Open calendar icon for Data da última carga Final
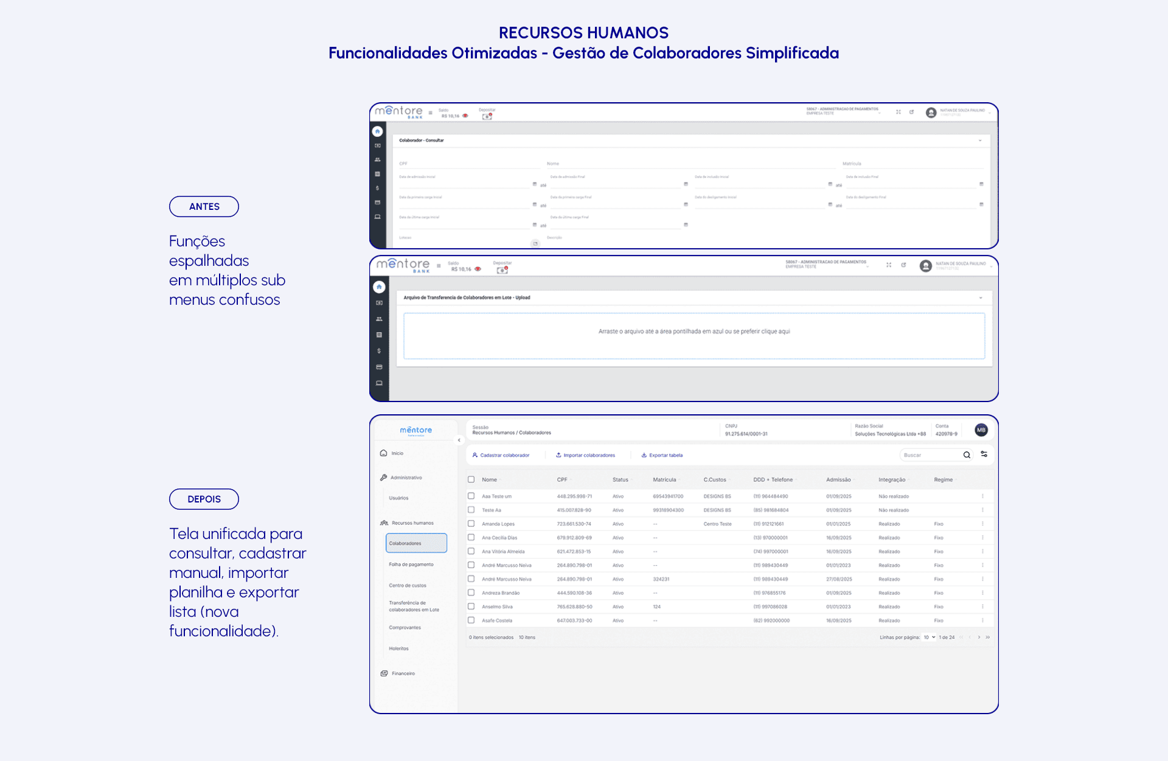 point(686,224)
